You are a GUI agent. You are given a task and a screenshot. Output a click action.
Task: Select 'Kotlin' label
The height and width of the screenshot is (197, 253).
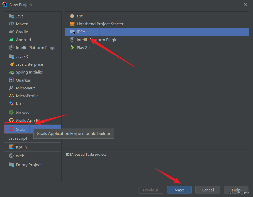point(21,147)
